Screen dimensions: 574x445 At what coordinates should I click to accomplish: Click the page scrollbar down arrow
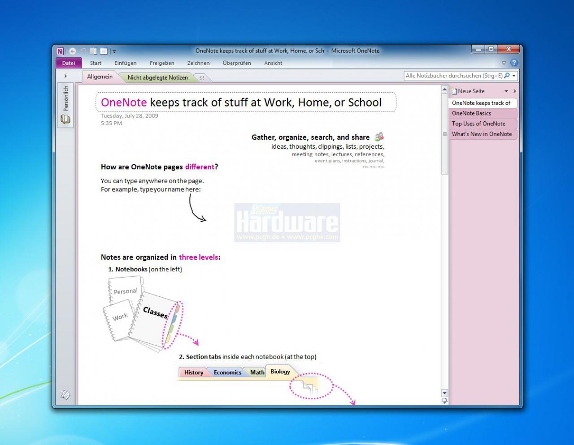[444, 393]
